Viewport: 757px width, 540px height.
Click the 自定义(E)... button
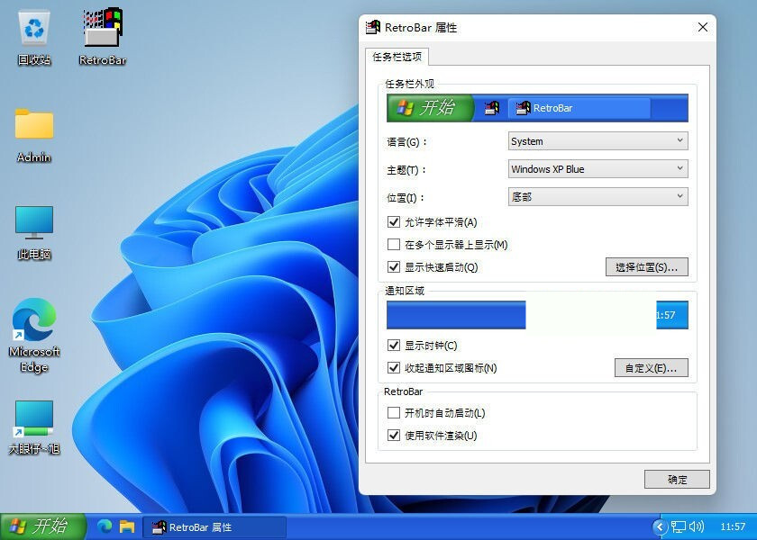point(651,368)
